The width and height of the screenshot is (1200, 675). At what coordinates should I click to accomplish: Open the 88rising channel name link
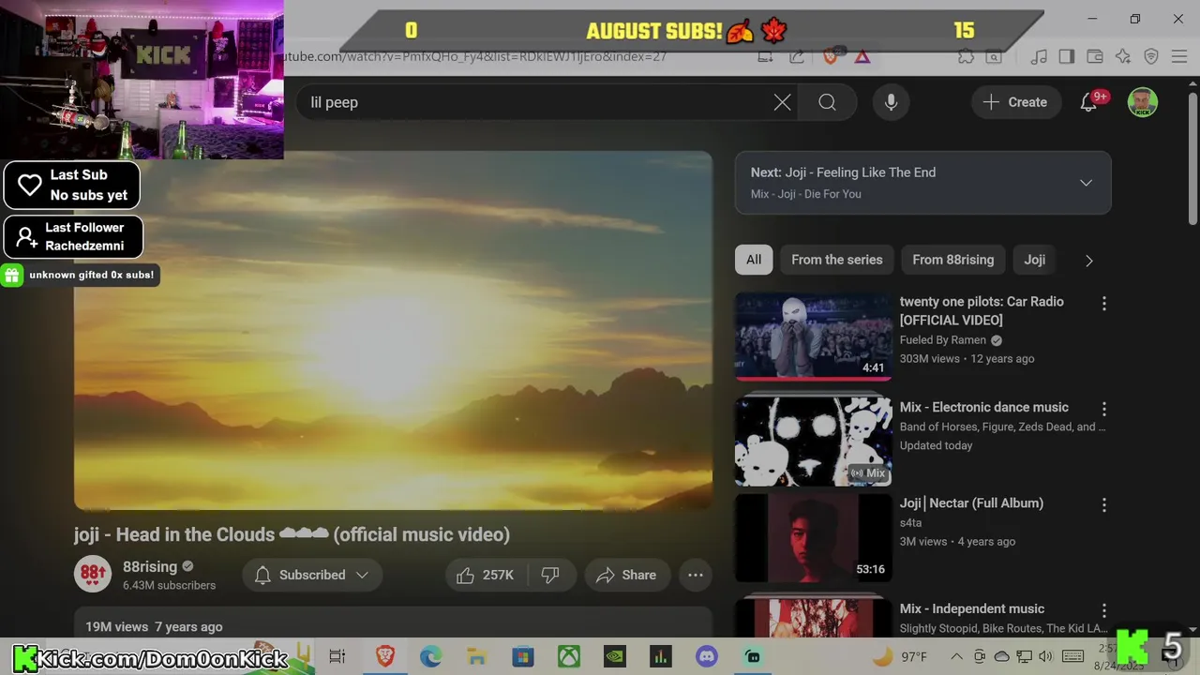150,566
